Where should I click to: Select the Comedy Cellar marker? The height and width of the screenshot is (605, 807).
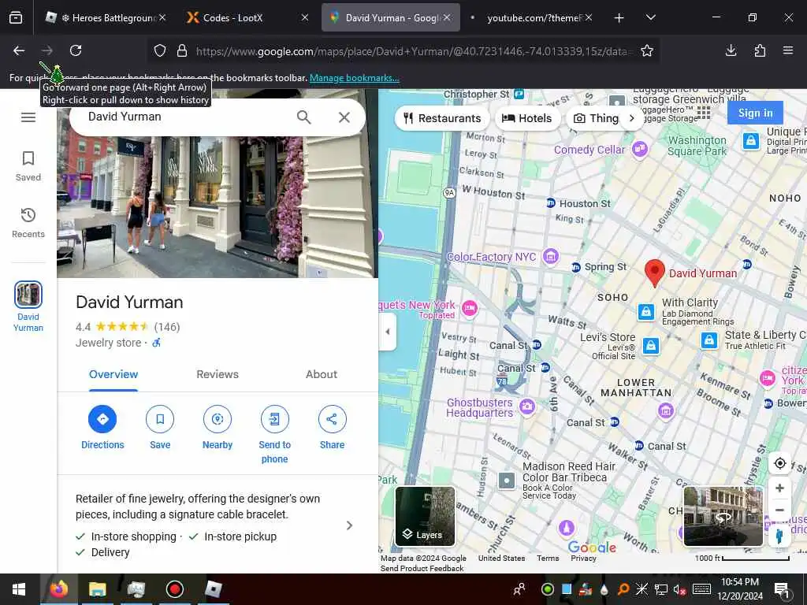(x=640, y=149)
